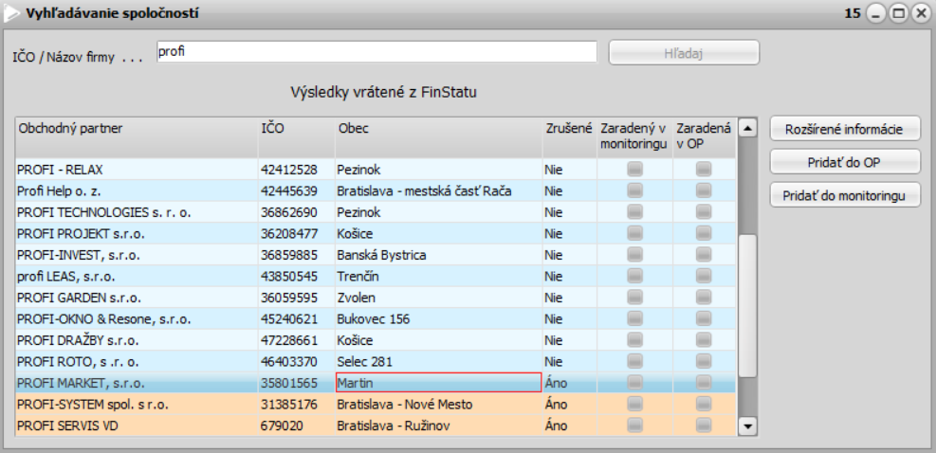Click Obec cell Trenčín
The height and width of the screenshot is (453, 936).
[439, 277]
